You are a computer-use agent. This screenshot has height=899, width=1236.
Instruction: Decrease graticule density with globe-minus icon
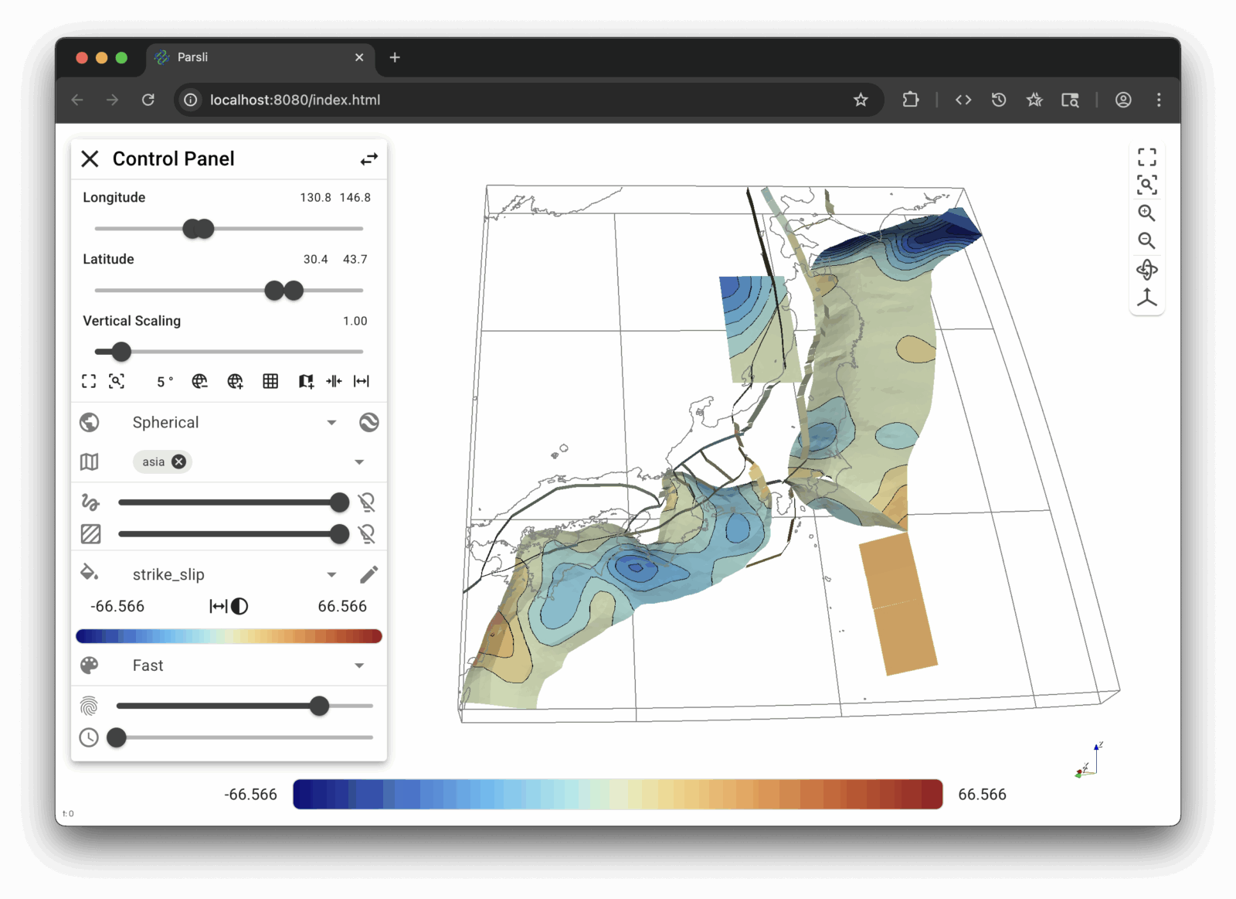point(199,380)
